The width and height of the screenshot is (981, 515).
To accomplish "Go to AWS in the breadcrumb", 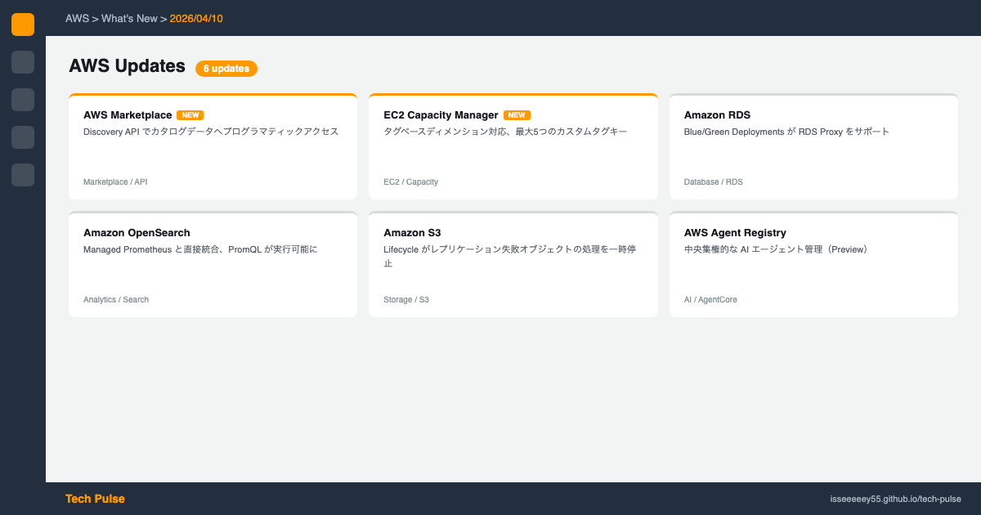I will pyautogui.click(x=77, y=18).
